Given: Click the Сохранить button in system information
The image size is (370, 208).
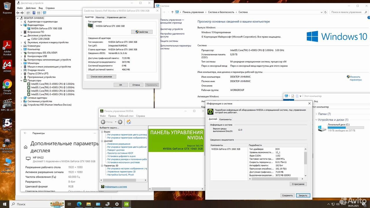Looking at the screenshot, I should 287,196.
